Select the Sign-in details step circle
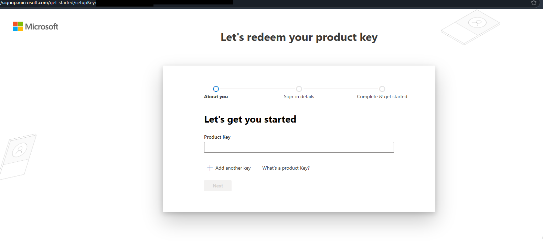Screen dimensions: 543x252 pyautogui.click(x=299, y=89)
